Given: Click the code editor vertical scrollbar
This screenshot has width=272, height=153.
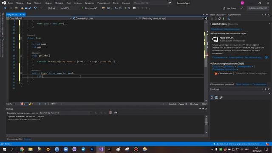Looking at the screenshot, I should pyautogui.click(x=206, y=61).
